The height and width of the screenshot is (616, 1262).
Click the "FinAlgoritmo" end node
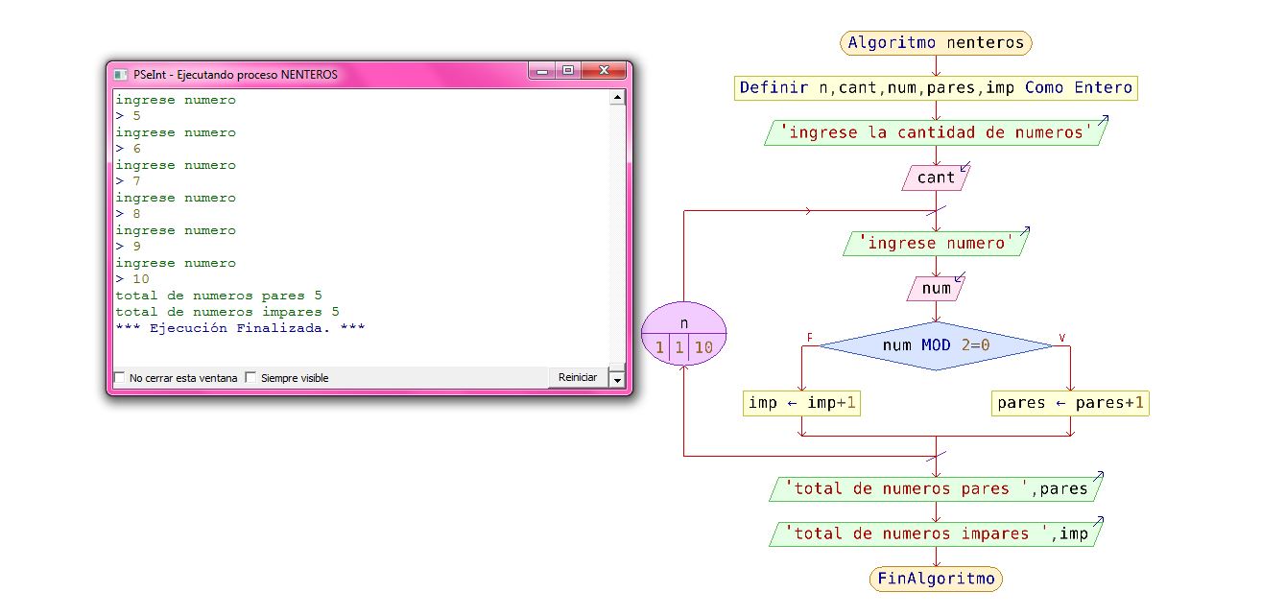coord(935,579)
